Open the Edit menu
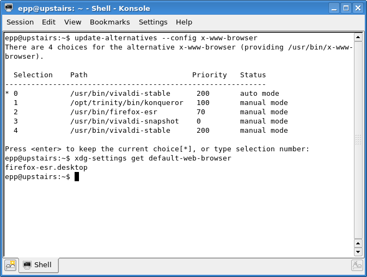 point(48,22)
